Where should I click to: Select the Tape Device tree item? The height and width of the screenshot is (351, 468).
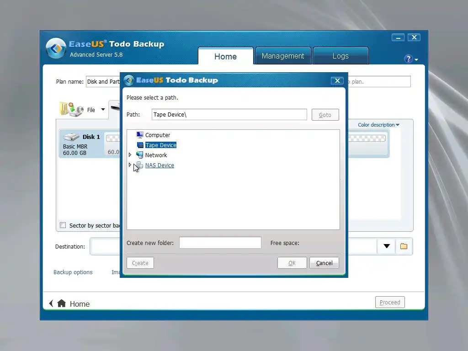click(161, 145)
